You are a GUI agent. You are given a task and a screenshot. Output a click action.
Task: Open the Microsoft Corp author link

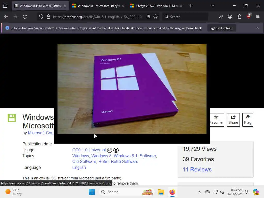click(41, 133)
